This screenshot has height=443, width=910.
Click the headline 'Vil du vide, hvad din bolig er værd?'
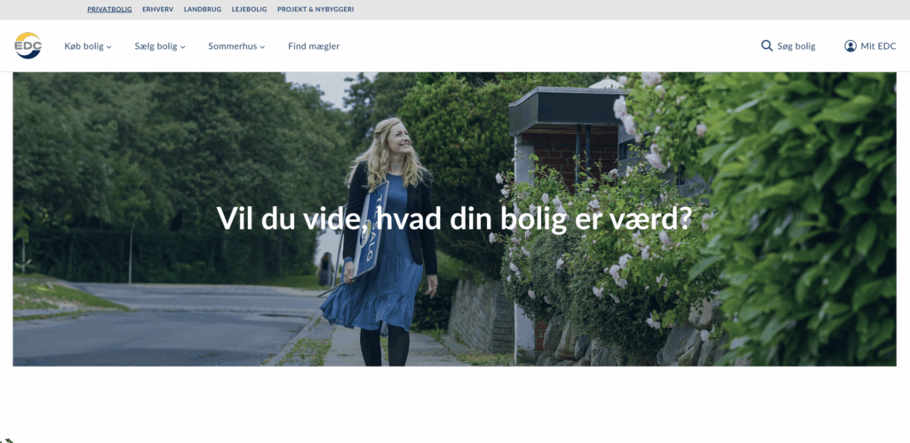click(454, 218)
